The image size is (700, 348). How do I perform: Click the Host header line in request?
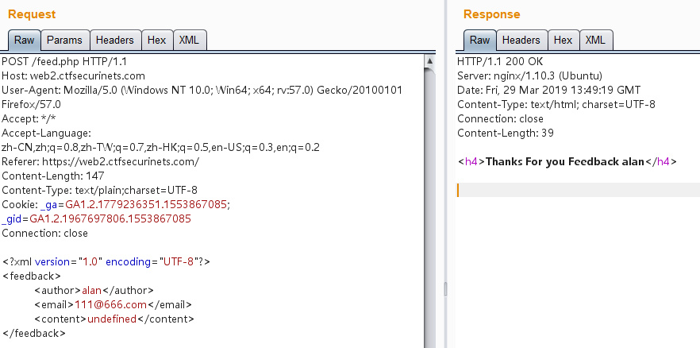[73, 75]
